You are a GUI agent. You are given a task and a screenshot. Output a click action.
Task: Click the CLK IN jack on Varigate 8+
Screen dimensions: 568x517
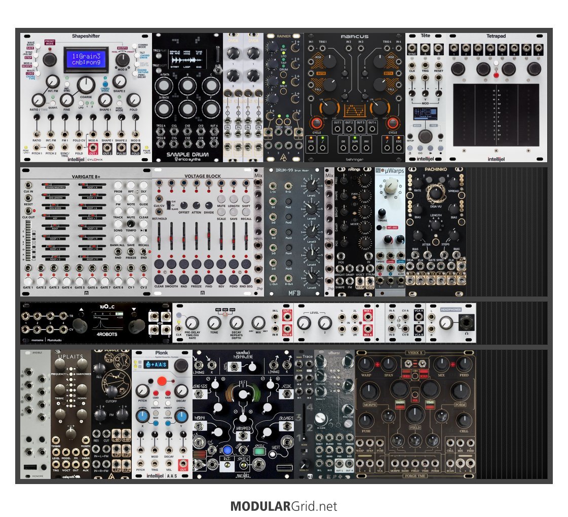28,186
